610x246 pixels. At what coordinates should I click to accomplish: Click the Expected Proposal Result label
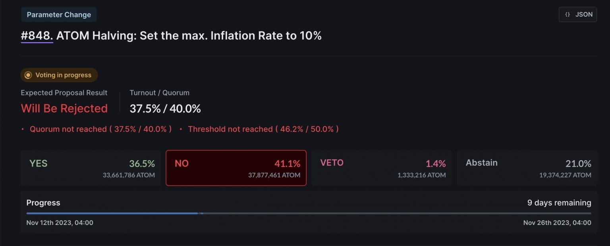[64, 93]
